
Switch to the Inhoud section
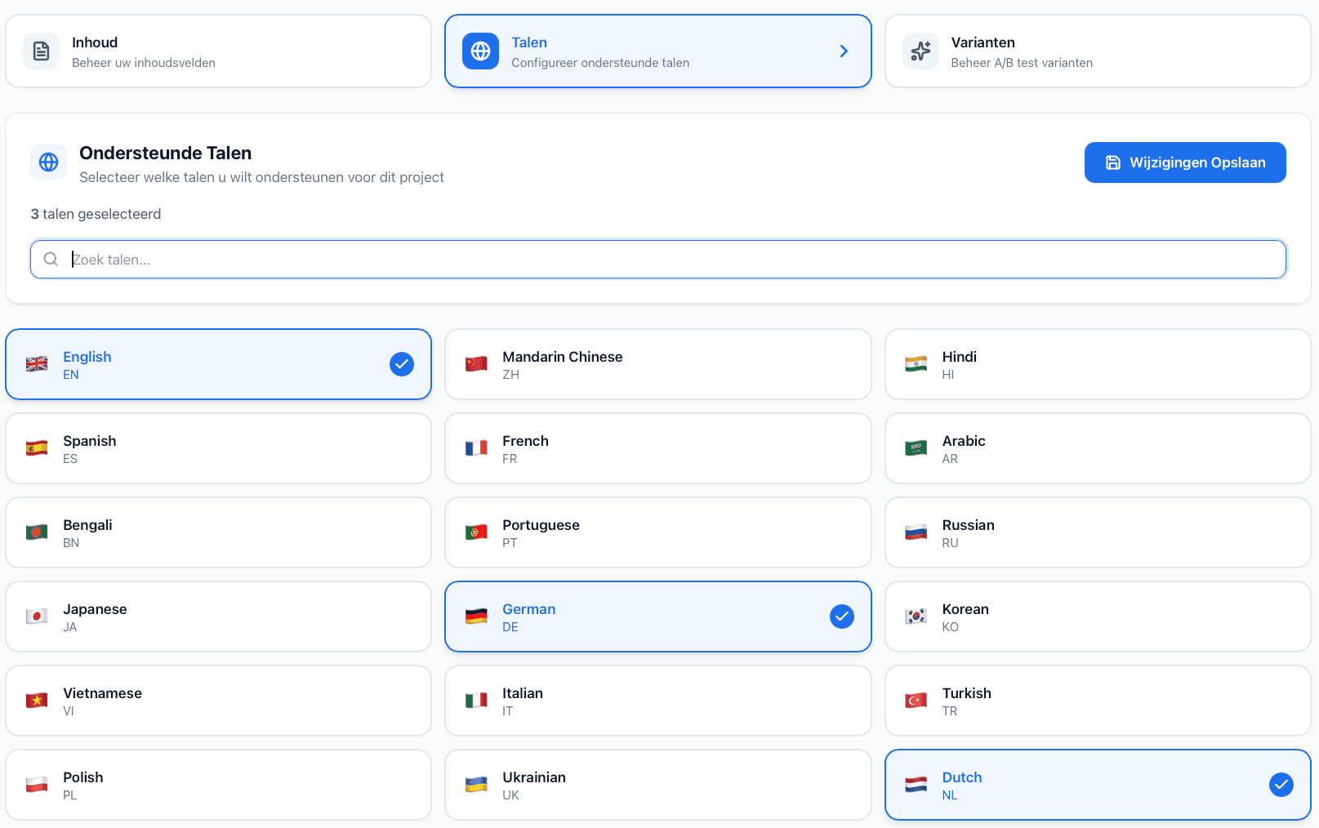(x=218, y=51)
